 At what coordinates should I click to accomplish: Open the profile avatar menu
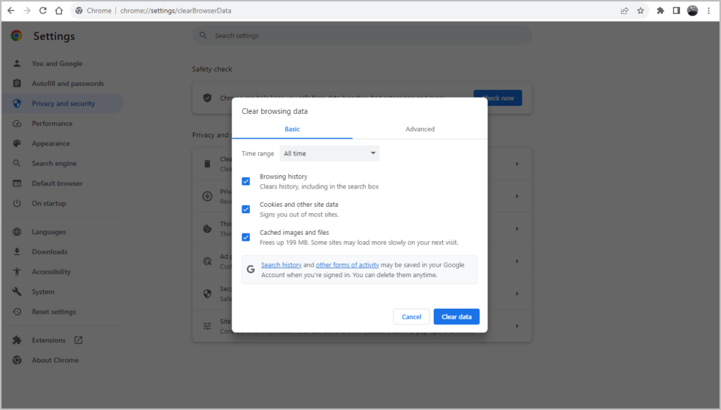click(x=693, y=11)
